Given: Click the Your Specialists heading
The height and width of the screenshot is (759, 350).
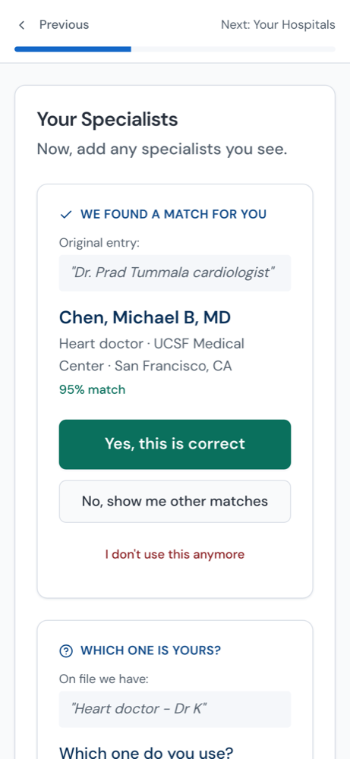Looking at the screenshot, I should click(108, 120).
